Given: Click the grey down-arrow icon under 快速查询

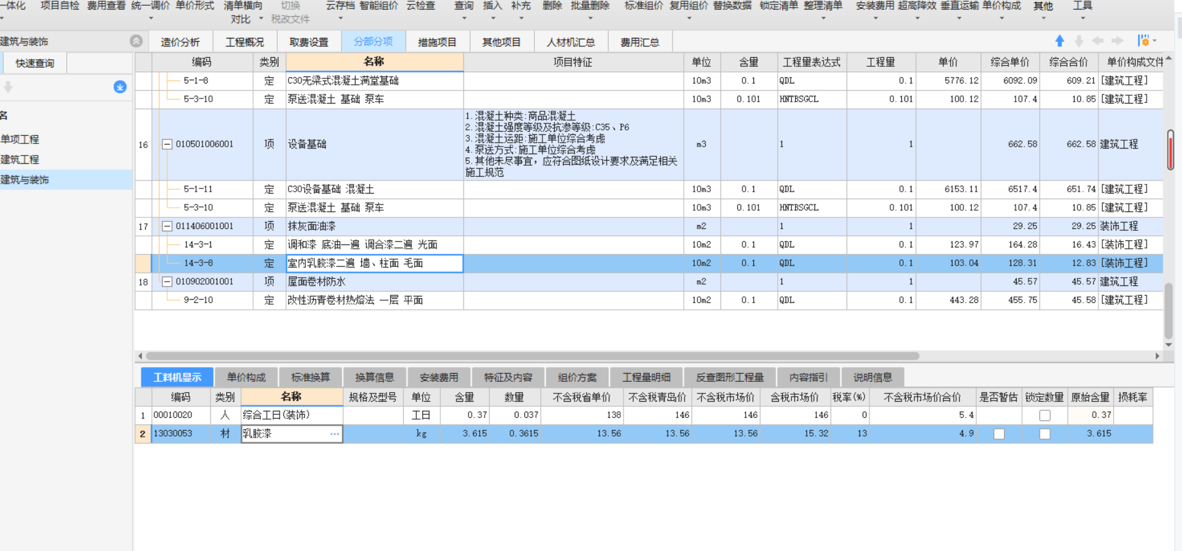Looking at the screenshot, I should coord(8,87).
